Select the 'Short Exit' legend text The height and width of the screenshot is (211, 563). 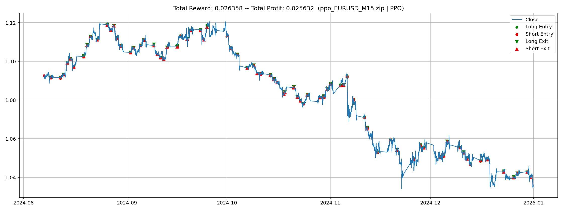coord(537,49)
